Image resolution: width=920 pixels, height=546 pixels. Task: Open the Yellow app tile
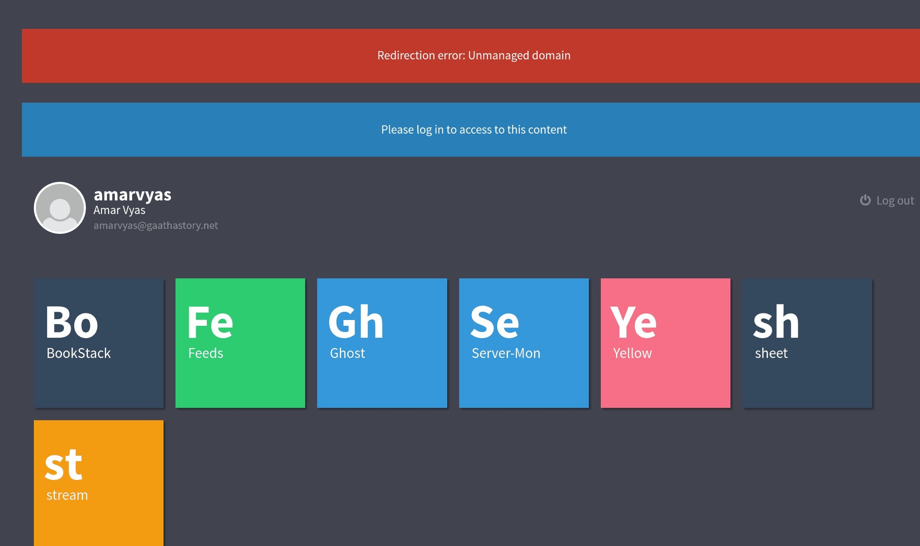point(666,343)
